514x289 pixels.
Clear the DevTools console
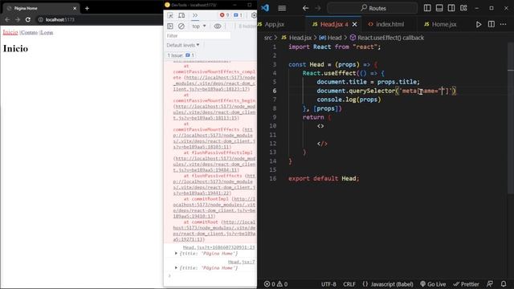click(x=182, y=26)
